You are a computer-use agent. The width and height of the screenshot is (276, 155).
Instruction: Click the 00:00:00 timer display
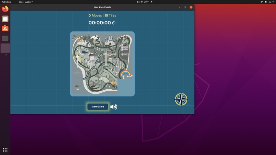pos(100,23)
